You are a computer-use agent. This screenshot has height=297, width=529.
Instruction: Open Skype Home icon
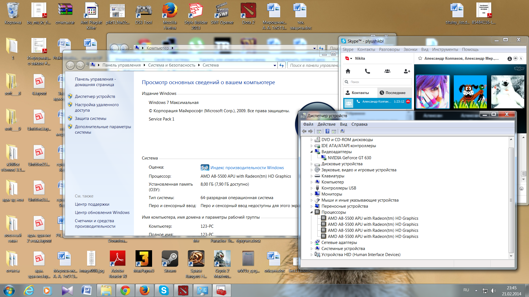(x=348, y=71)
